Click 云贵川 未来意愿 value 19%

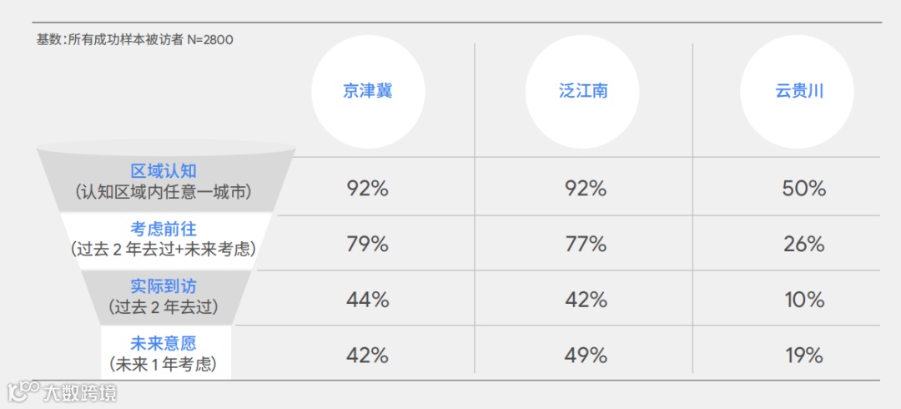coord(804,356)
